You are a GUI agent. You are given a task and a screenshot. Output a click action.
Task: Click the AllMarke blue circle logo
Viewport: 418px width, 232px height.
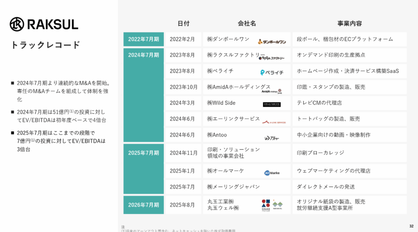tap(271, 173)
